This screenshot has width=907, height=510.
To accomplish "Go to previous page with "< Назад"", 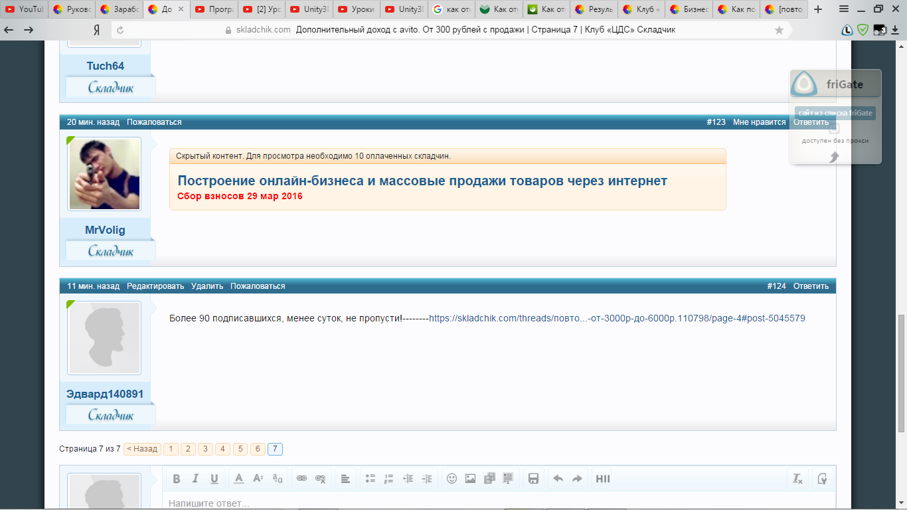I will point(142,449).
